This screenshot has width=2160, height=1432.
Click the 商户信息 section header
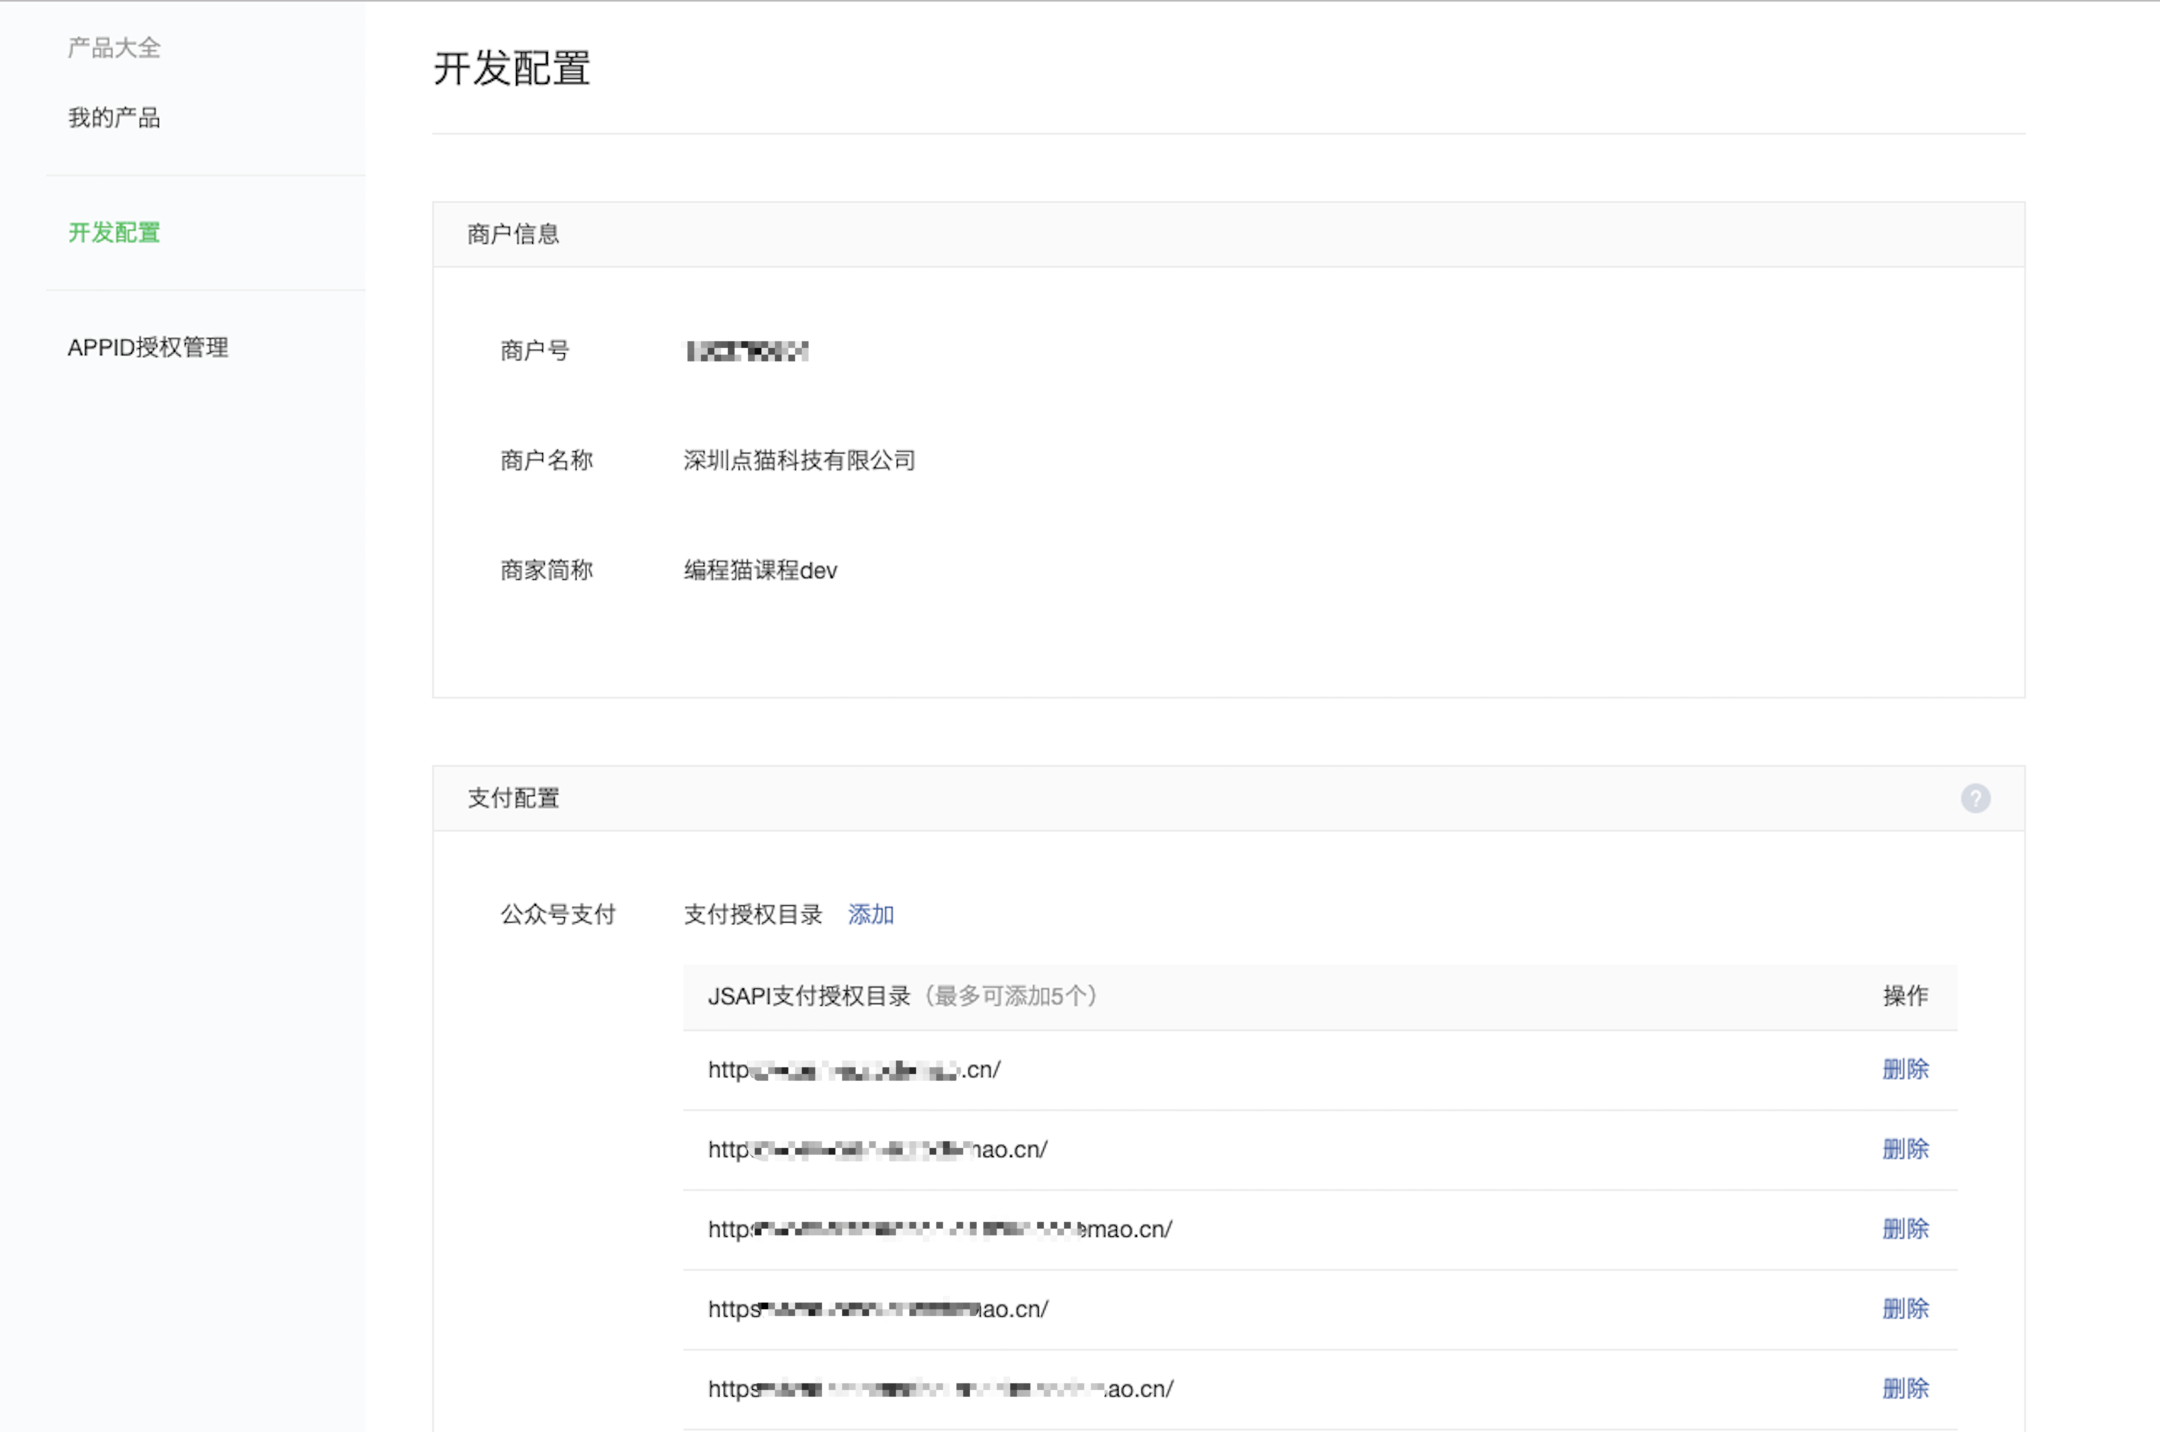pos(513,234)
